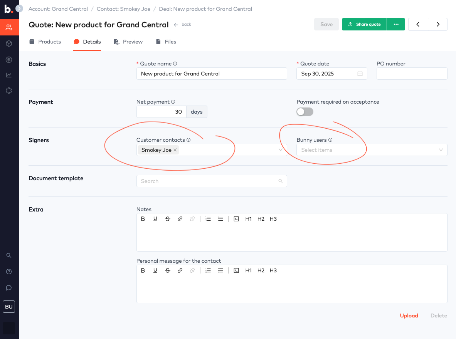
Task: Click the BU user avatar
Action: click(9, 307)
